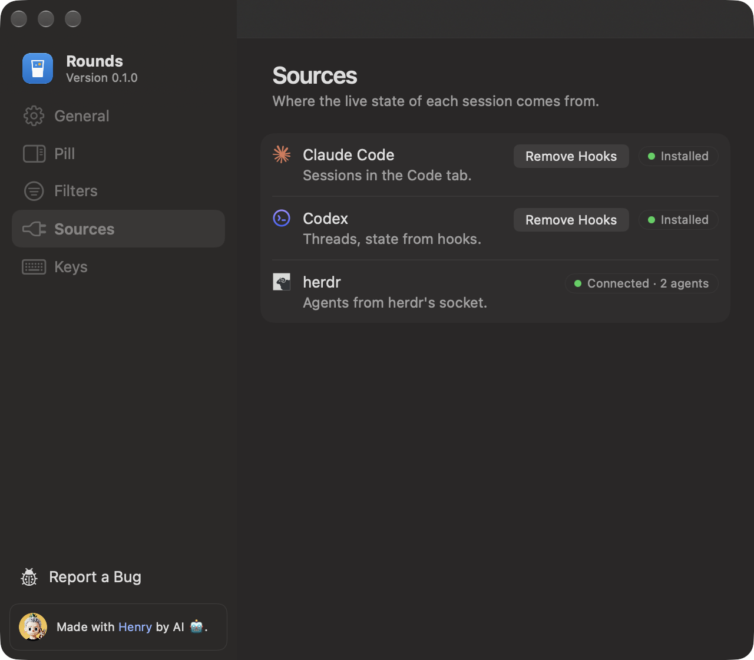Close the window with the first traffic light
This screenshot has height=660, width=754.
(x=19, y=19)
